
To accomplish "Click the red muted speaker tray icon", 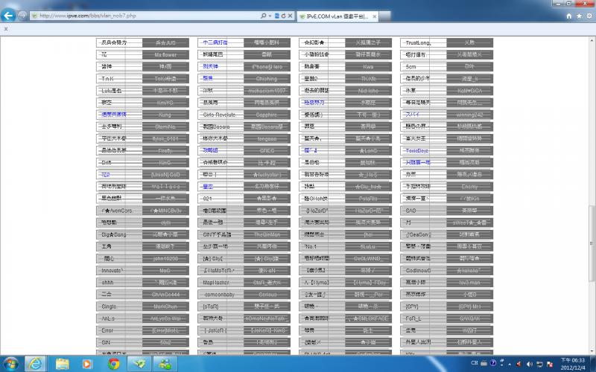I will (519, 365).
